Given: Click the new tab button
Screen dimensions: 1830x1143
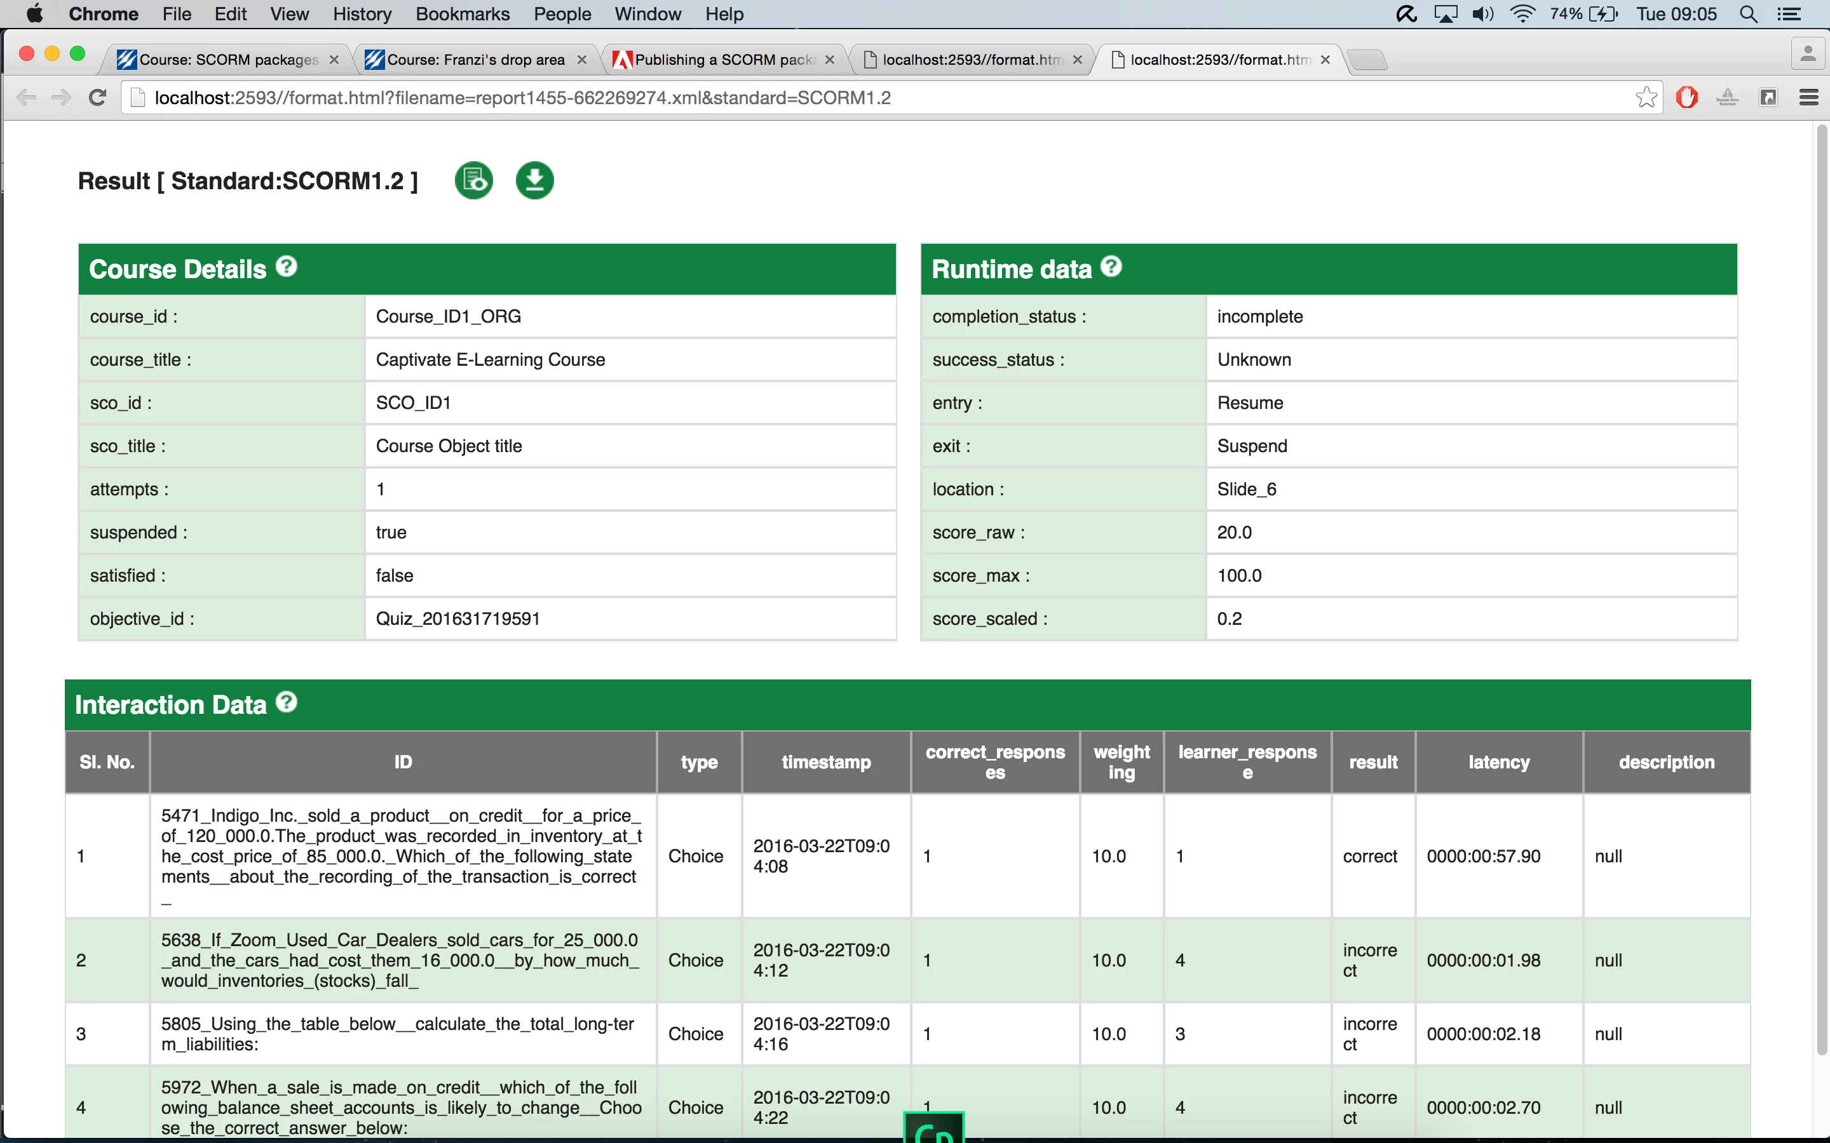Looking at the screenshot, I should coord(1367,60).
